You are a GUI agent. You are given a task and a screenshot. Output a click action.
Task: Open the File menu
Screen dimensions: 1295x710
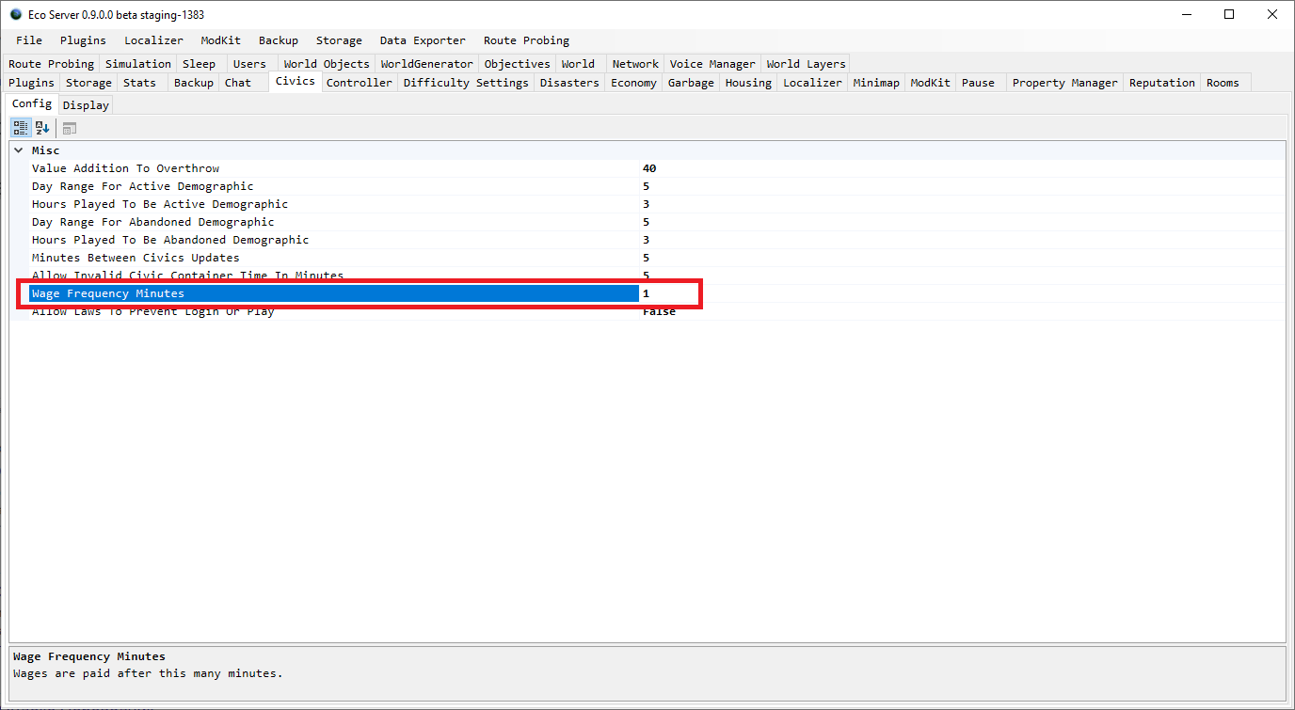(29, 40)
